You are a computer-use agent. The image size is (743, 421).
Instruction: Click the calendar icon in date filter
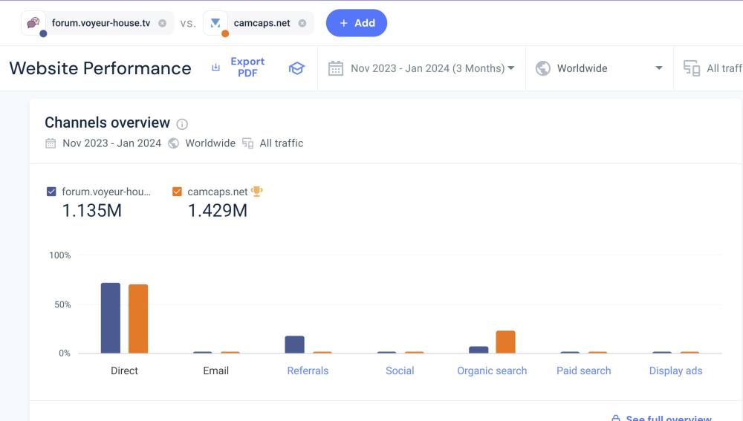tap(336, 68)
